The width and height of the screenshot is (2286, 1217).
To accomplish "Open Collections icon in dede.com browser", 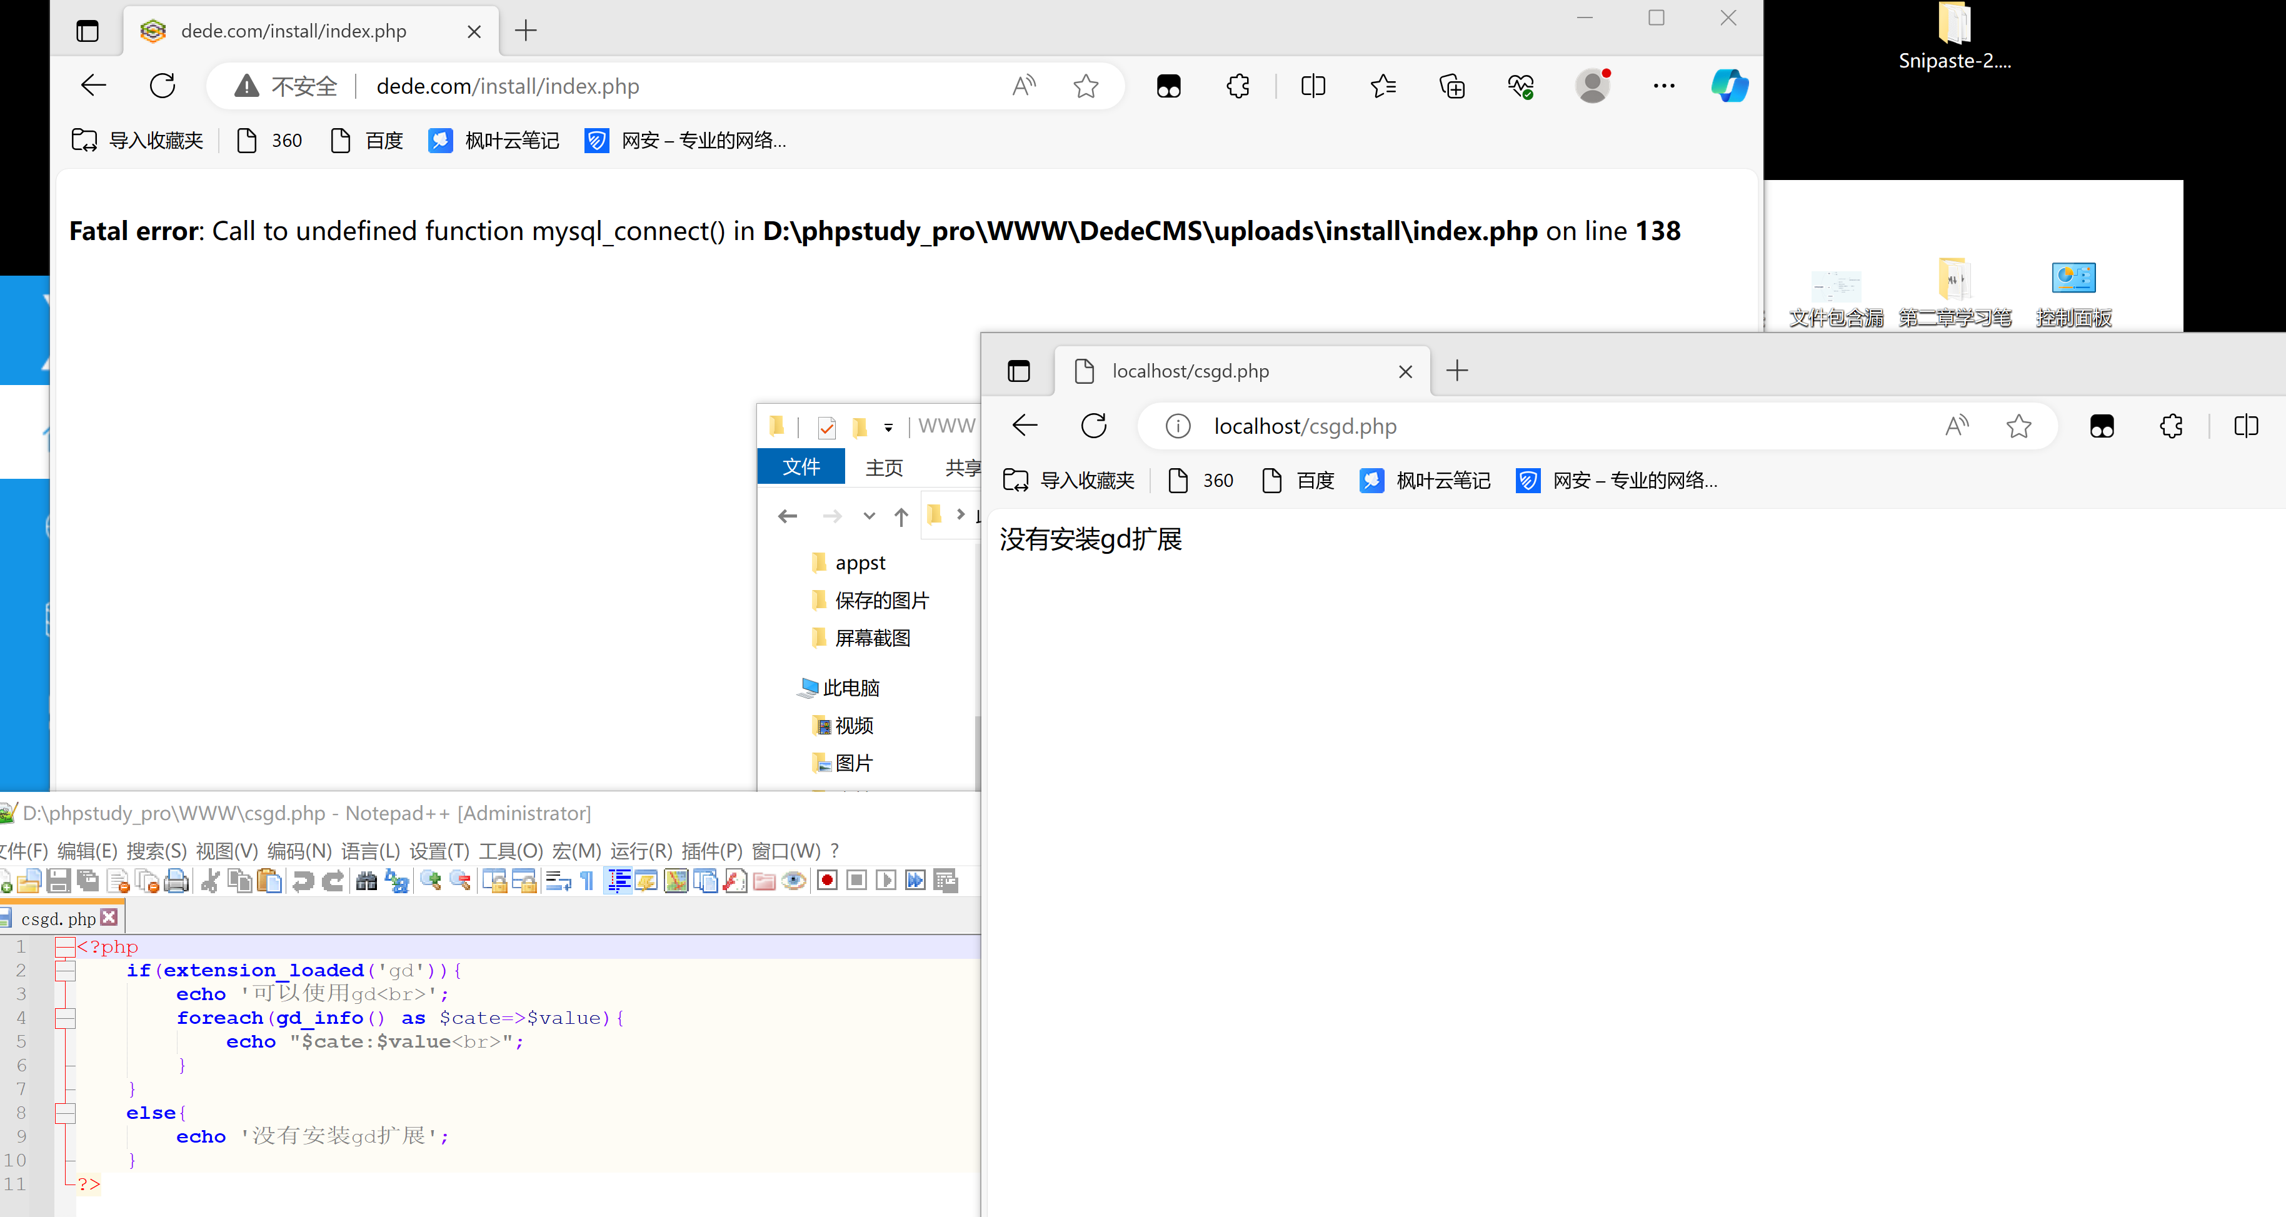I will (x=1452, y=86).
